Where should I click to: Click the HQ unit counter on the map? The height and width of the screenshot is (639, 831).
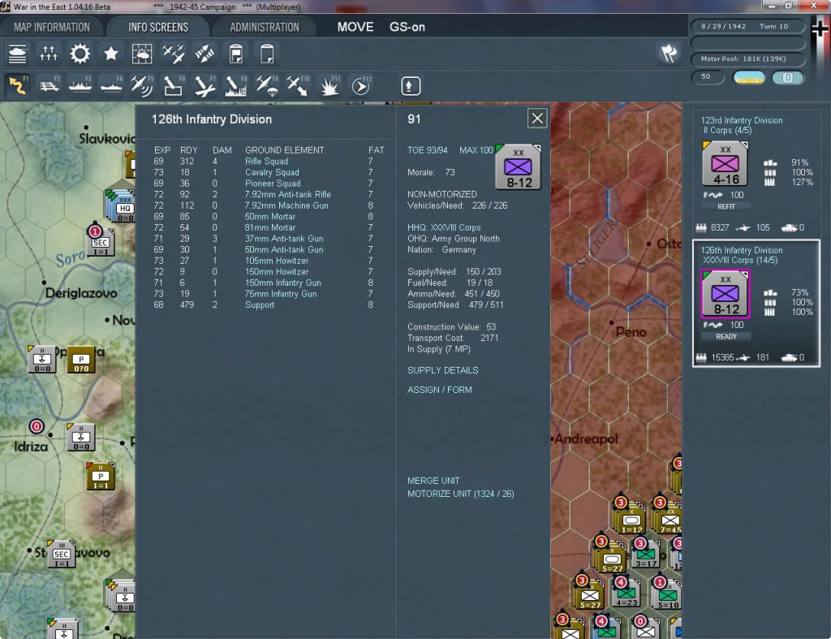pyautogui.click(x=121, y=206)
